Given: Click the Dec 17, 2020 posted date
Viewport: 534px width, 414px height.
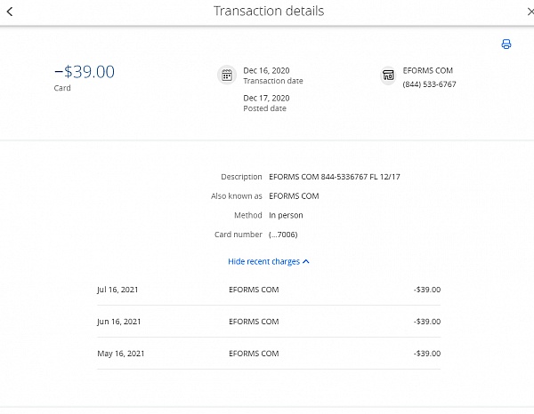Looking at the screenshot, I should 266,98.
